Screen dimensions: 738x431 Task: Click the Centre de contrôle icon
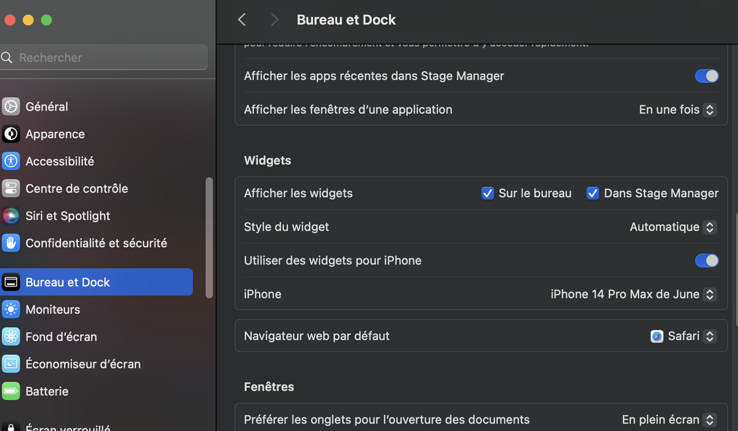[x=11, y=189]
